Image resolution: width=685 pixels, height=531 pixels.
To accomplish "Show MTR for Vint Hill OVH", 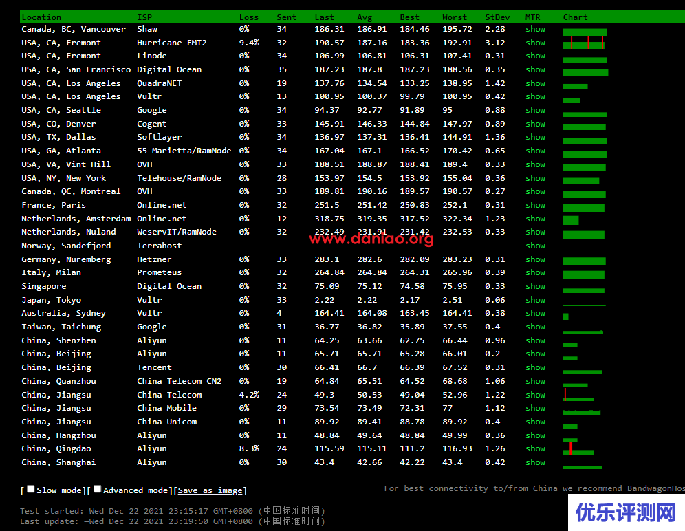I will tap(535, 164).
